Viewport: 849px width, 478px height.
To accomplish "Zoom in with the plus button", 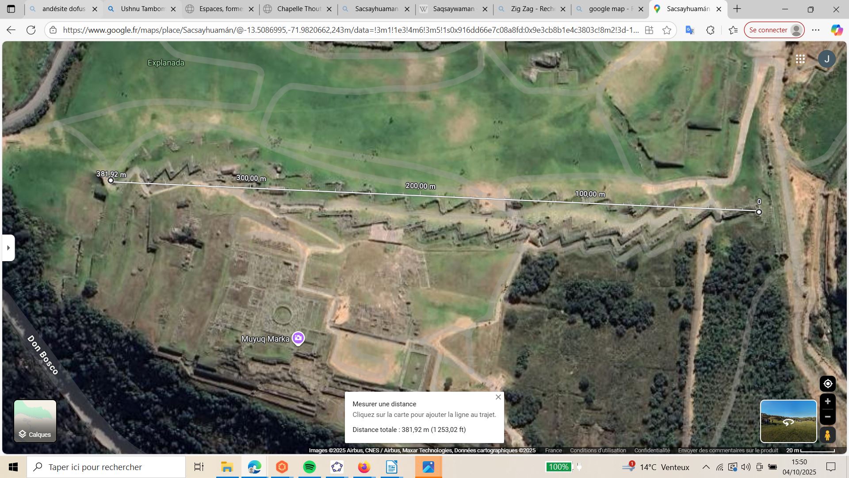I will [x=827, y=401].
